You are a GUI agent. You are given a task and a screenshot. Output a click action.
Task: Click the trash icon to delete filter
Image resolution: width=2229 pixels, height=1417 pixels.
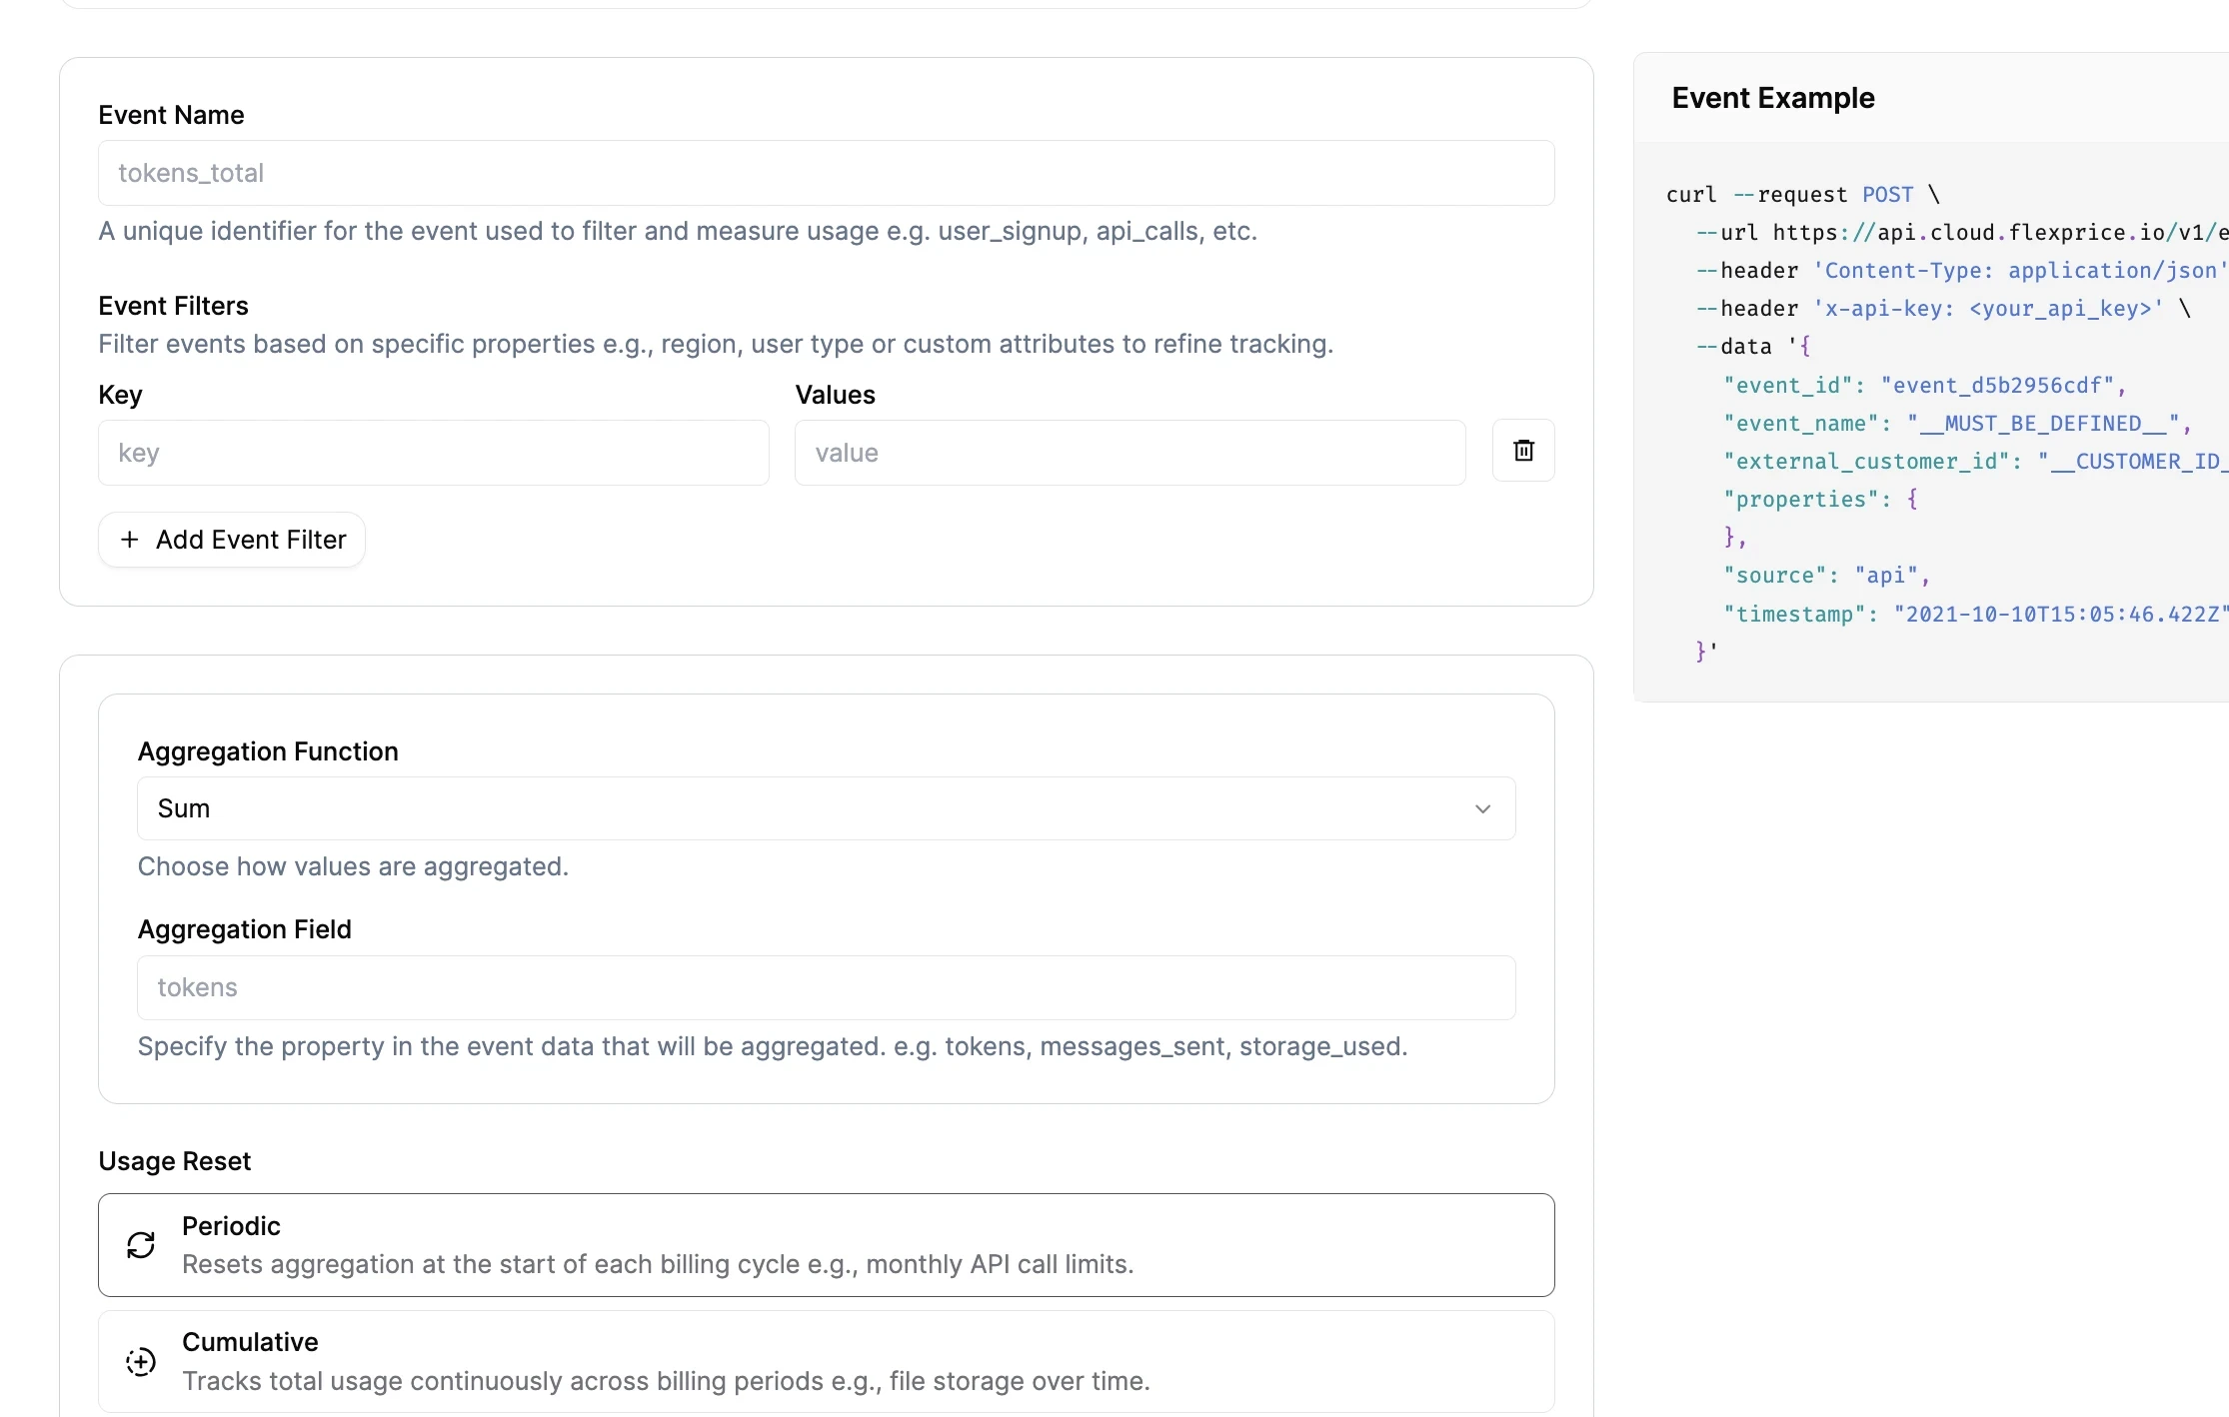coord(1522,451)
